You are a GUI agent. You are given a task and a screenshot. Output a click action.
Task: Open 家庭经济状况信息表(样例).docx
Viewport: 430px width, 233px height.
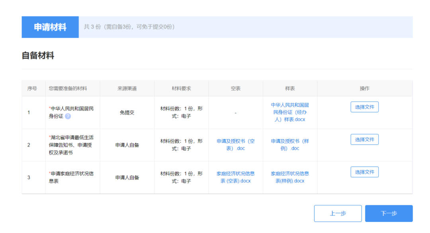point(290,177)
